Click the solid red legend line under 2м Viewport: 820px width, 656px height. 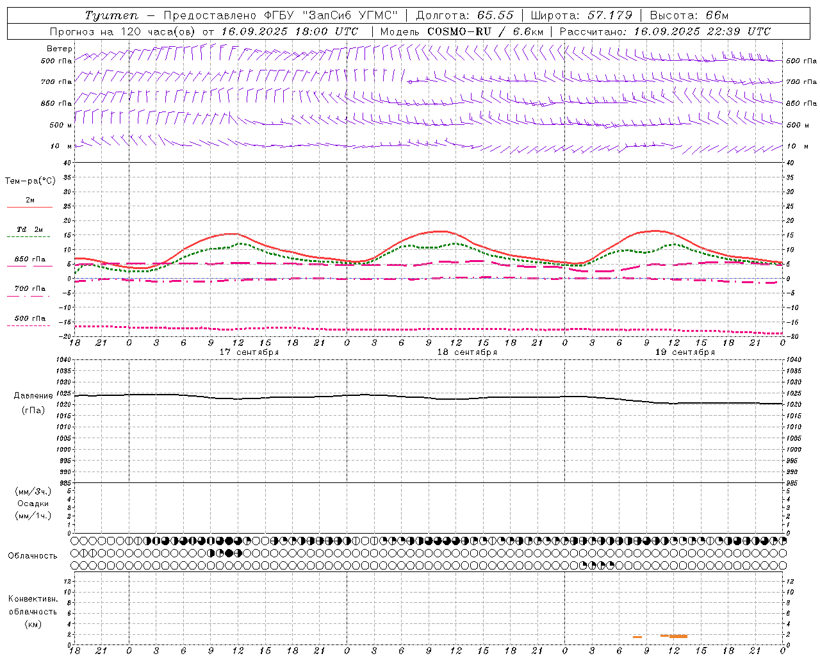pyautogui.click(x=29, y=208)
